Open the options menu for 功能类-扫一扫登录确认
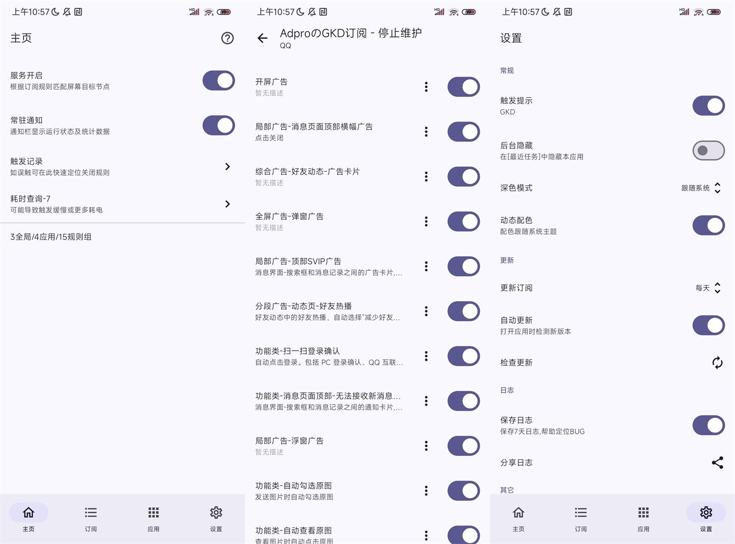The image size is (735, 544). pos(426,356)
